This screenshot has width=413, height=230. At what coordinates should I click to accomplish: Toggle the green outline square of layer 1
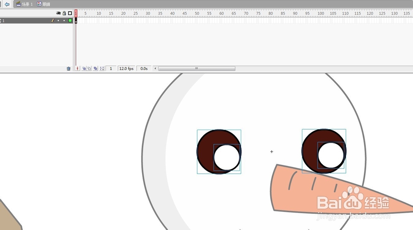pyautogui.click(x=70, y=21)
